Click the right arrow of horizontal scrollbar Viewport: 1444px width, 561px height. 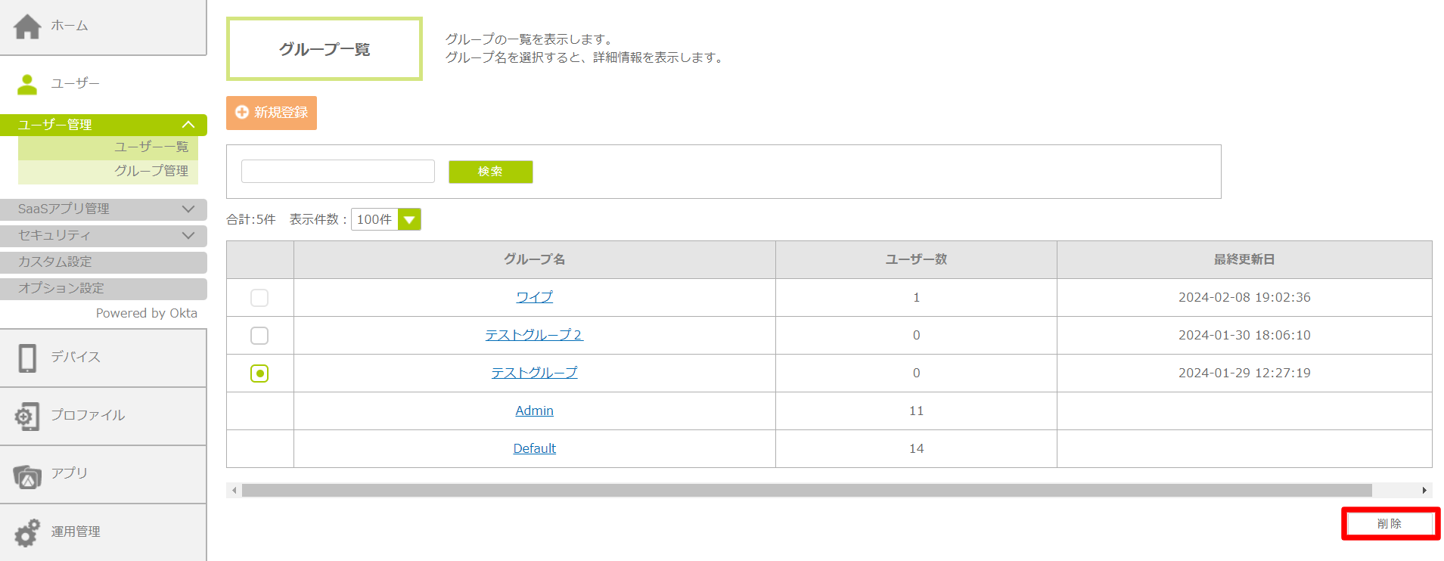1424,491
